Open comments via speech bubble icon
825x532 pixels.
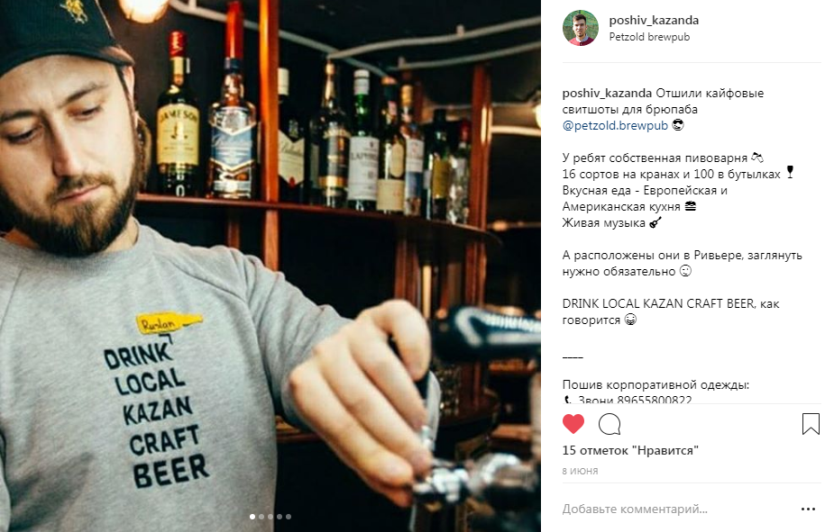[610, 424]
